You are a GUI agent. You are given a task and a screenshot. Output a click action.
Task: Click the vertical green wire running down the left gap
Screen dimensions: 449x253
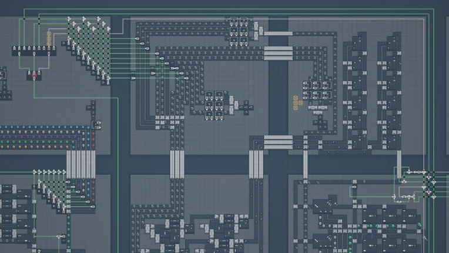coord(118,175)
